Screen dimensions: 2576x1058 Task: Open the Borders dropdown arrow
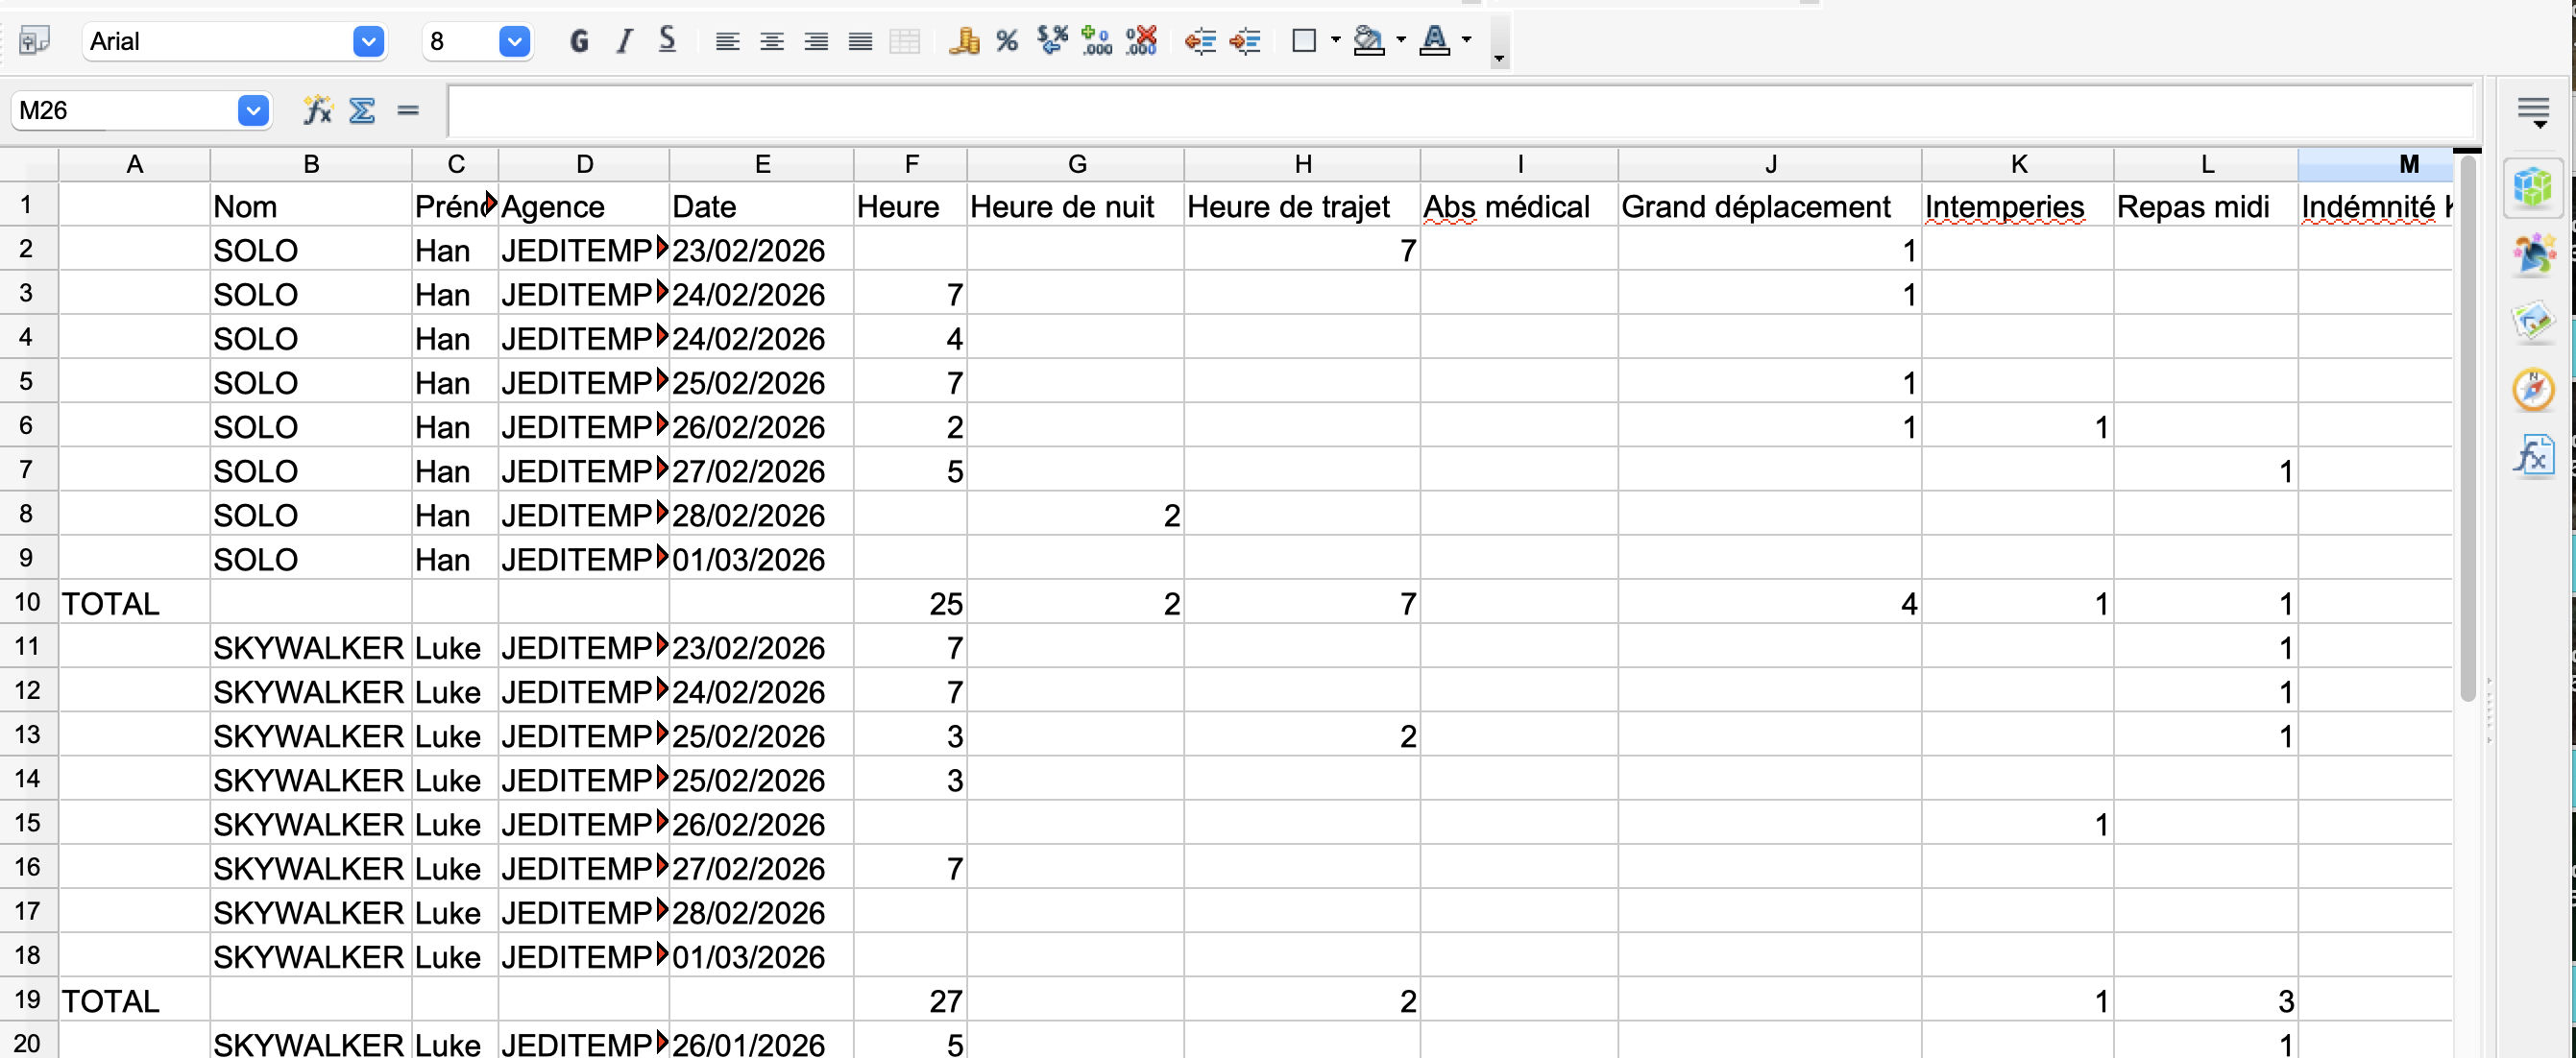(1335, 41)
